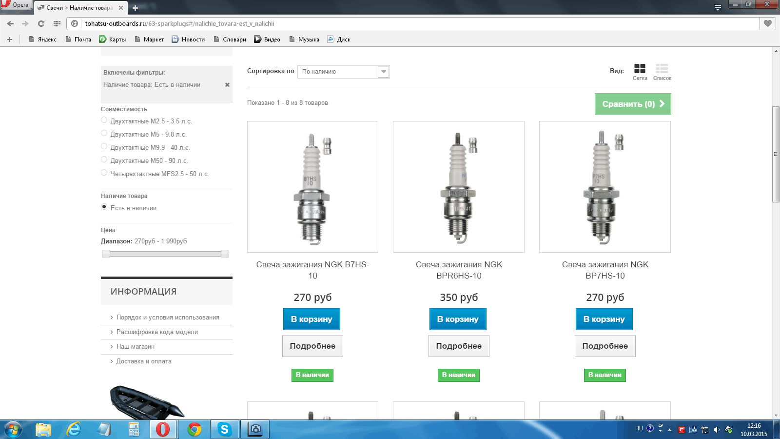Select Двухтактные M9.9 - 40 л.с. compatibility

[x=104, y=146]
